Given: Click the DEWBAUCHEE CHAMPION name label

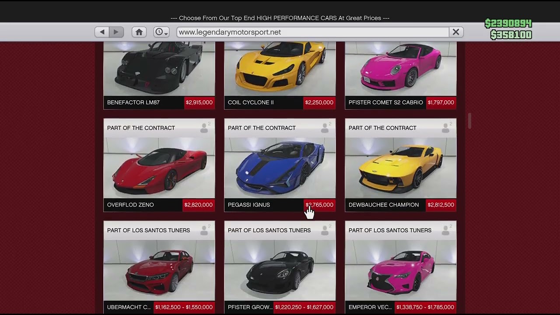Looking at the screenshot, I should (x=384, y=205).
